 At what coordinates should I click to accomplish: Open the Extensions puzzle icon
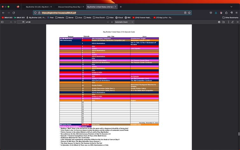coord(226,13)
